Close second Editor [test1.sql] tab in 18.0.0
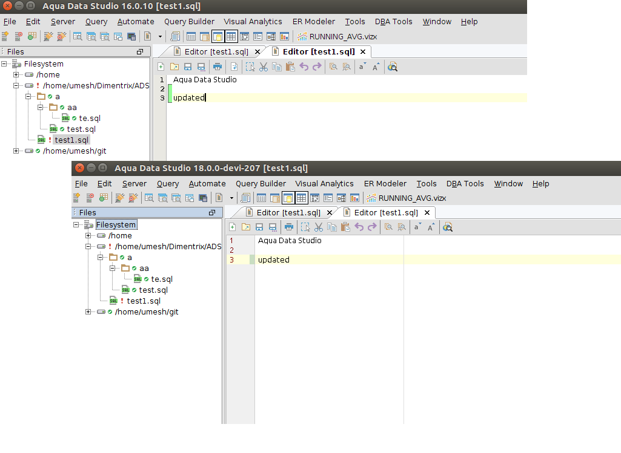Screen dimensions: 621x453 (427, 213)
